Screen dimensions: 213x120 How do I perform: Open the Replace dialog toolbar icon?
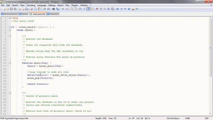coord(57,9)
